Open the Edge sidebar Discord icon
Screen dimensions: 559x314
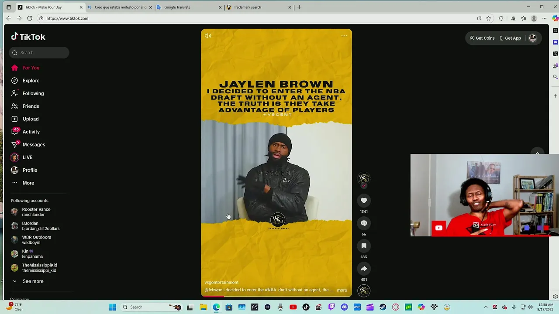coord(556,42)
